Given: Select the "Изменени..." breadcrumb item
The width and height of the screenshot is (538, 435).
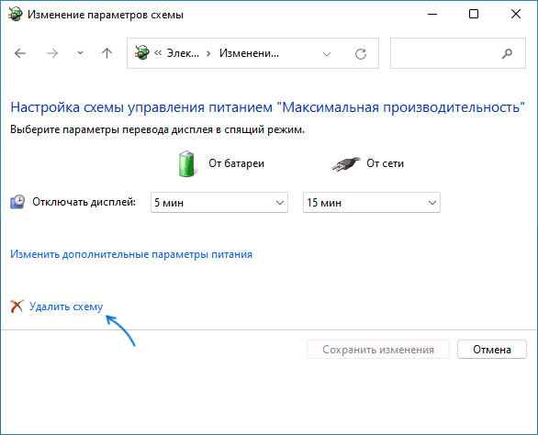Looking at the screenshot, I should 249,53.
